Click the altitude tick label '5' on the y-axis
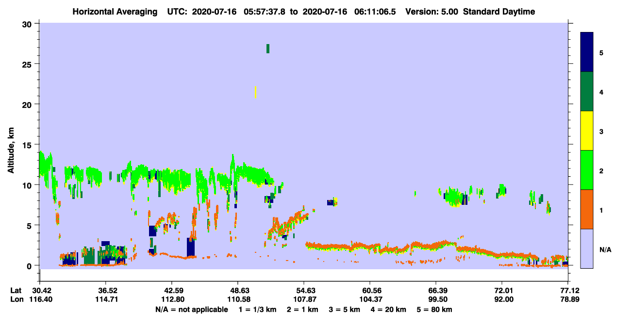This screenshot has height=323, width=631. coord(30,225)
